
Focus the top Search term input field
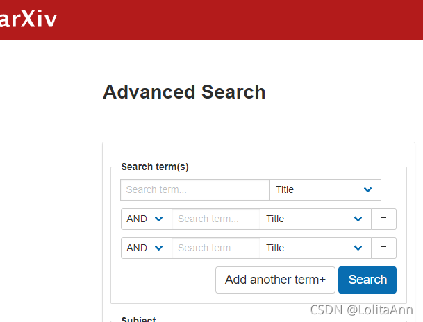click(195, 189)
